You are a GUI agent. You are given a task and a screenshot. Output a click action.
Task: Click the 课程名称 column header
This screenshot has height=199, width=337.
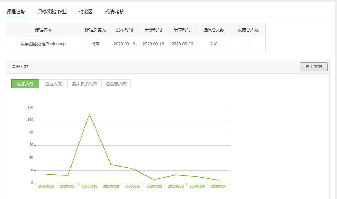[x=43, y=30]
